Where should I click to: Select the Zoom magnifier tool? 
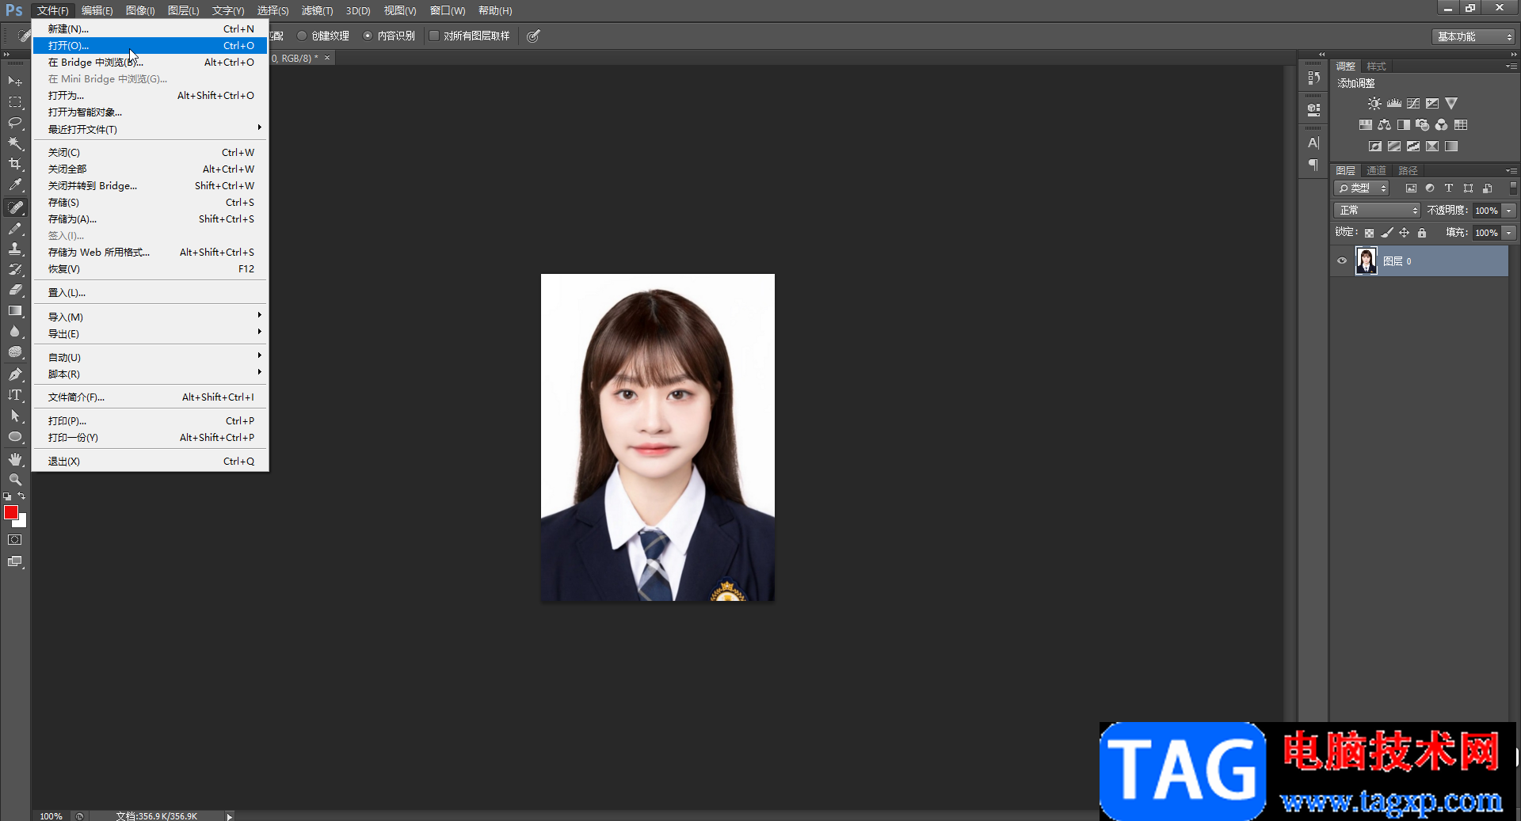tap(15, 480)
